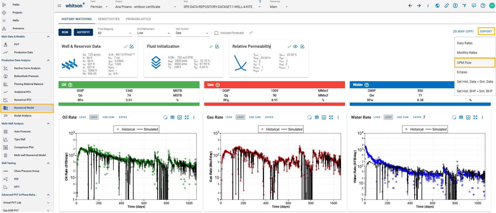
Task: Enable the Include Forecast checkbox
Action: (217, 33)
